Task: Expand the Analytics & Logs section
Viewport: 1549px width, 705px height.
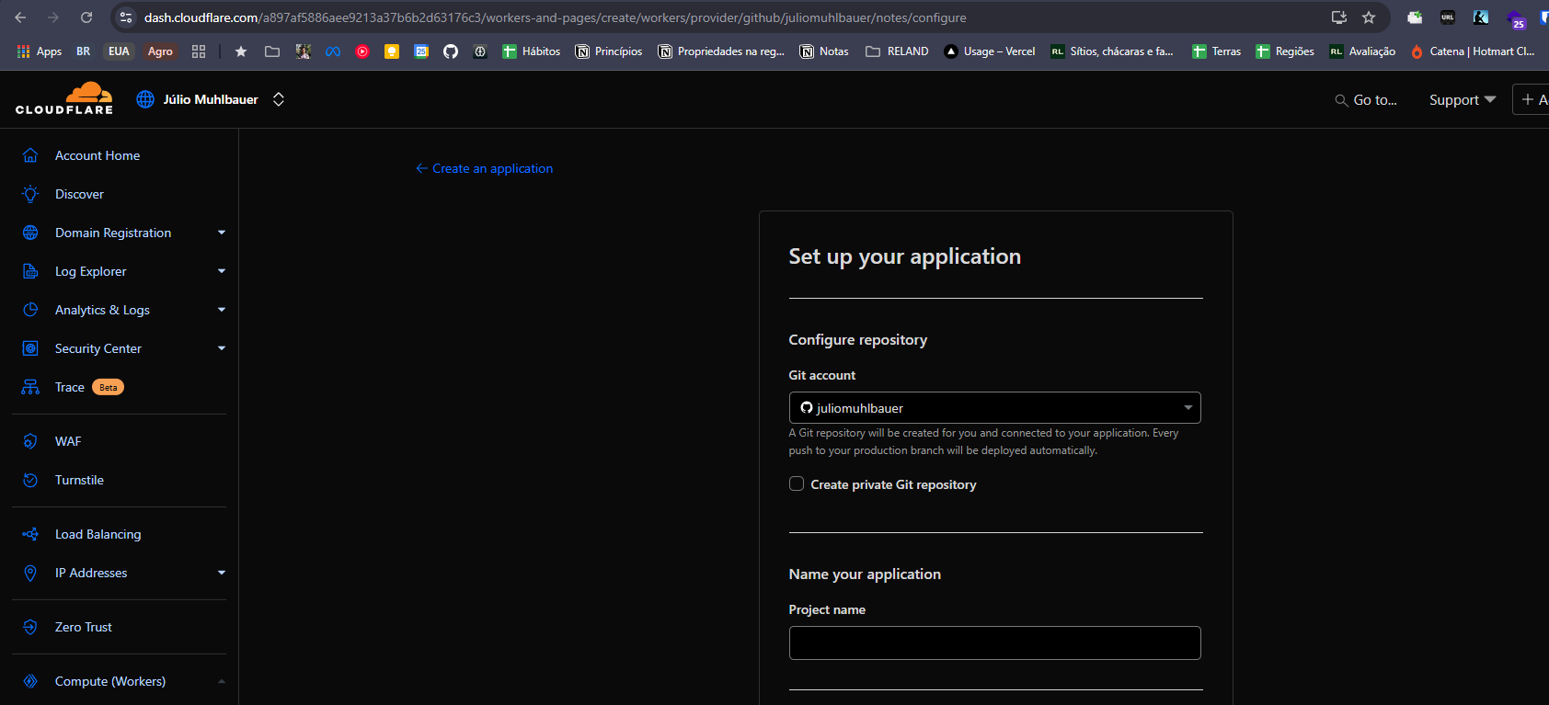Action: (x=221, y=310)
